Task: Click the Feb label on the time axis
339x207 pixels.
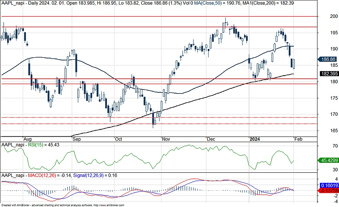Action: click(x=298, y=139)
